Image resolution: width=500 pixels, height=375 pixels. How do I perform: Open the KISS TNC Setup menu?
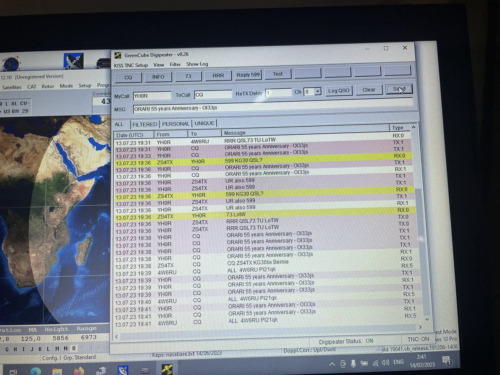(131, 65)
